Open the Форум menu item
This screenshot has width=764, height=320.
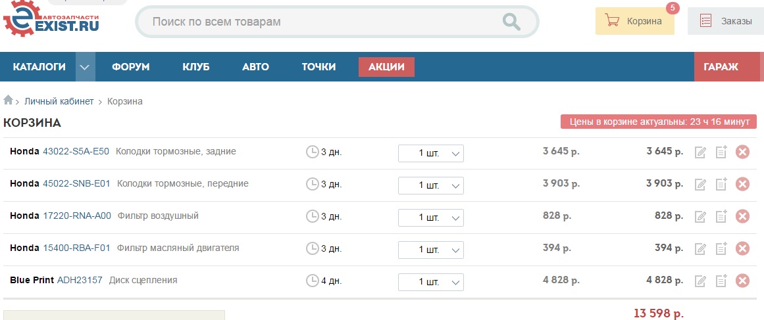pyautogui.click(x=130, y=67)
